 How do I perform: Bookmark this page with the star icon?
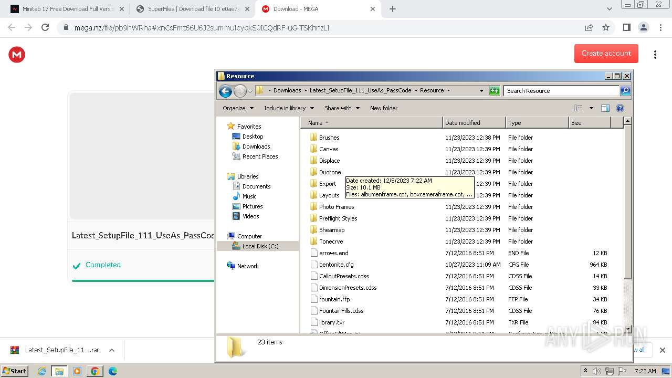[606, 27]
